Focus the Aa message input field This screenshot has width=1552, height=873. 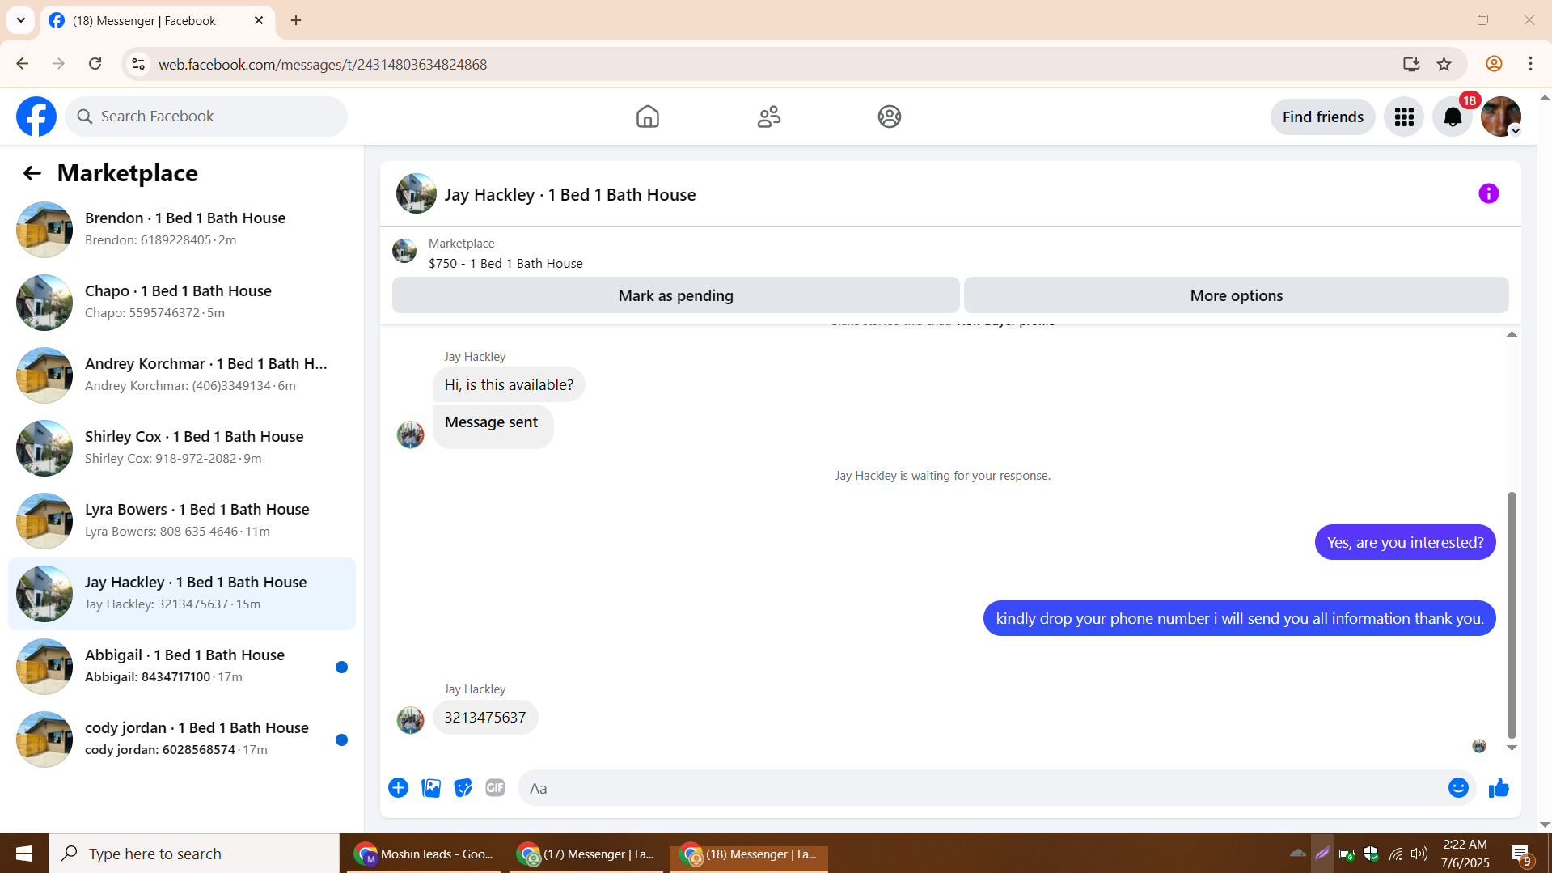coord(983,788)
